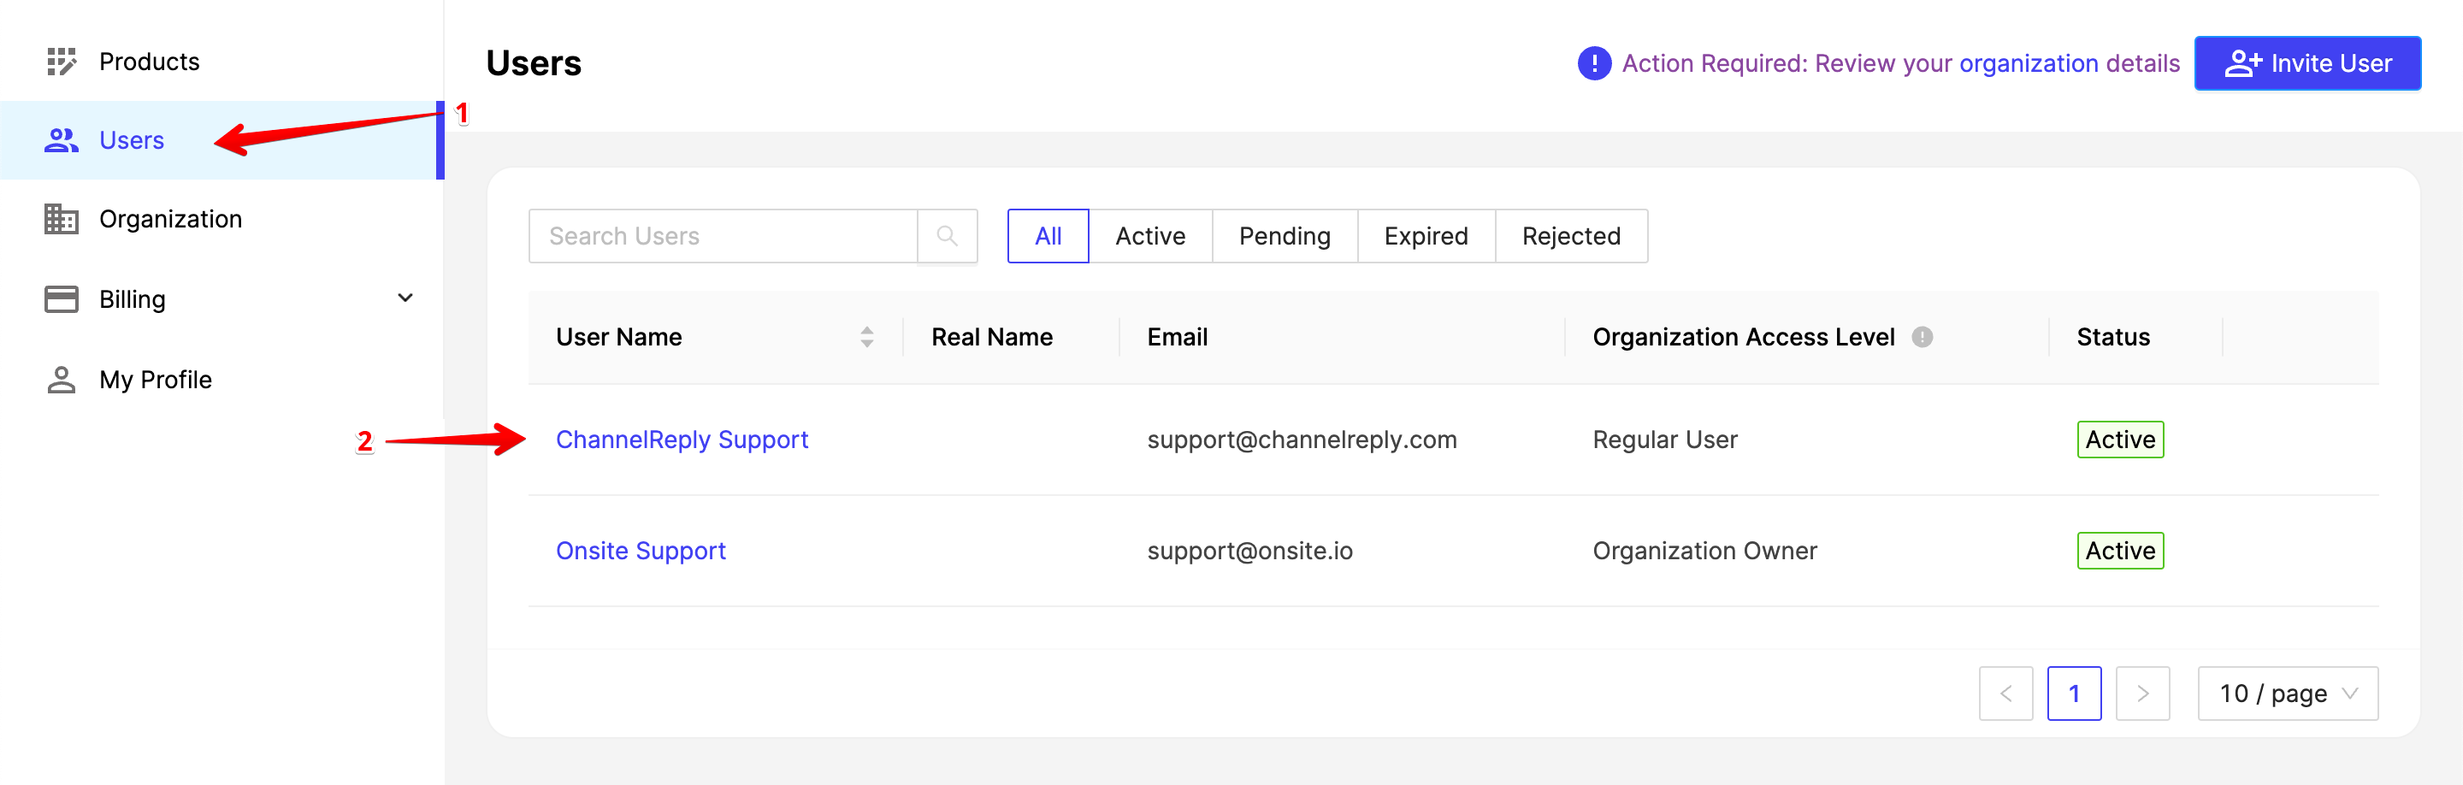Select the Active filter option
The width and height of the screenshot is (2463, 785).
[x=1149, y=236]
